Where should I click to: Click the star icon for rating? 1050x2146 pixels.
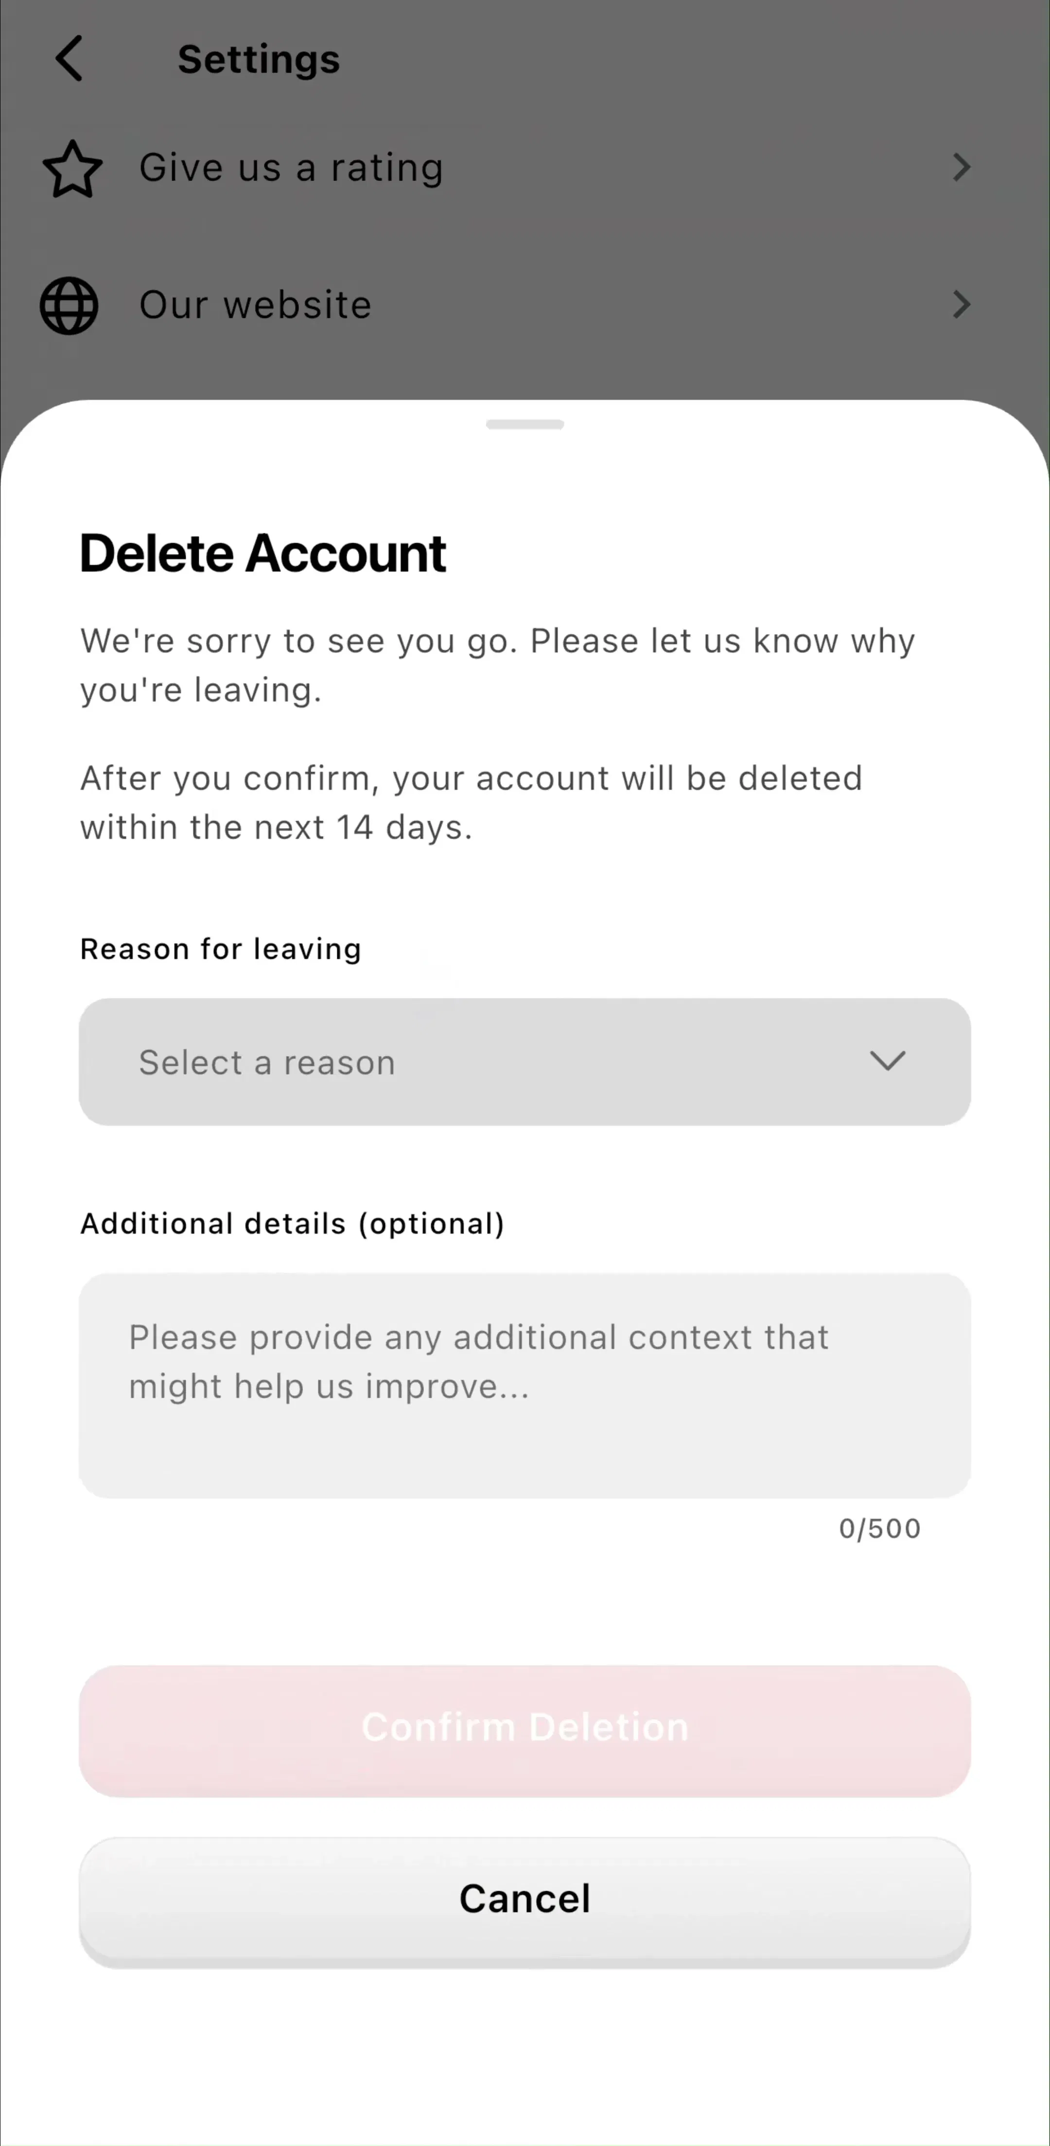pyautogui.click(x=72, y=168)
